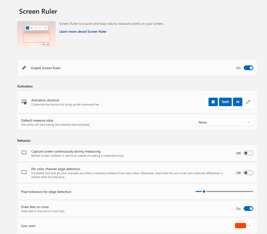Edit the activation shortcut with the pencil icon
This screenshot has width=267, height=234.
click(248, 102)
